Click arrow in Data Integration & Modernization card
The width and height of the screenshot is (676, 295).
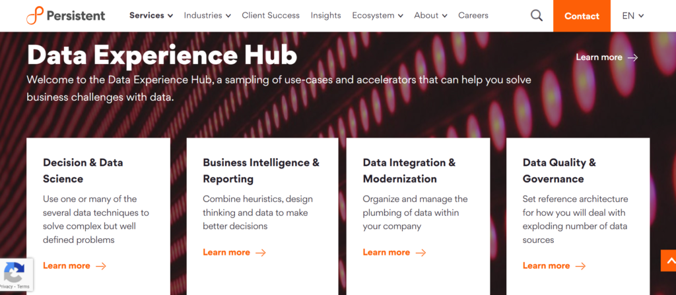click(421, 252)
